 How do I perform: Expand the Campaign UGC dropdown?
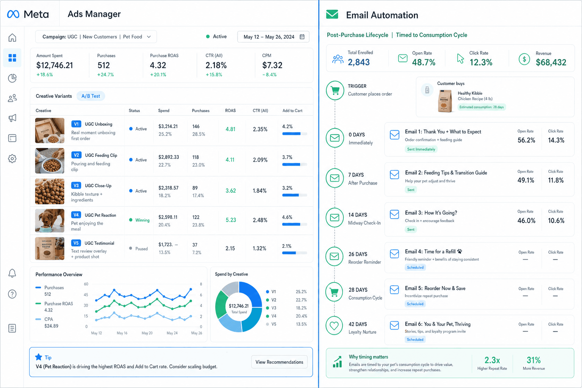point(96,37)
